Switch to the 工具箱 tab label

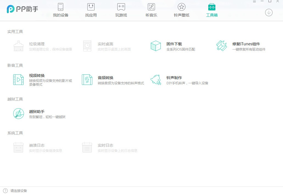[x=212, y=15]
